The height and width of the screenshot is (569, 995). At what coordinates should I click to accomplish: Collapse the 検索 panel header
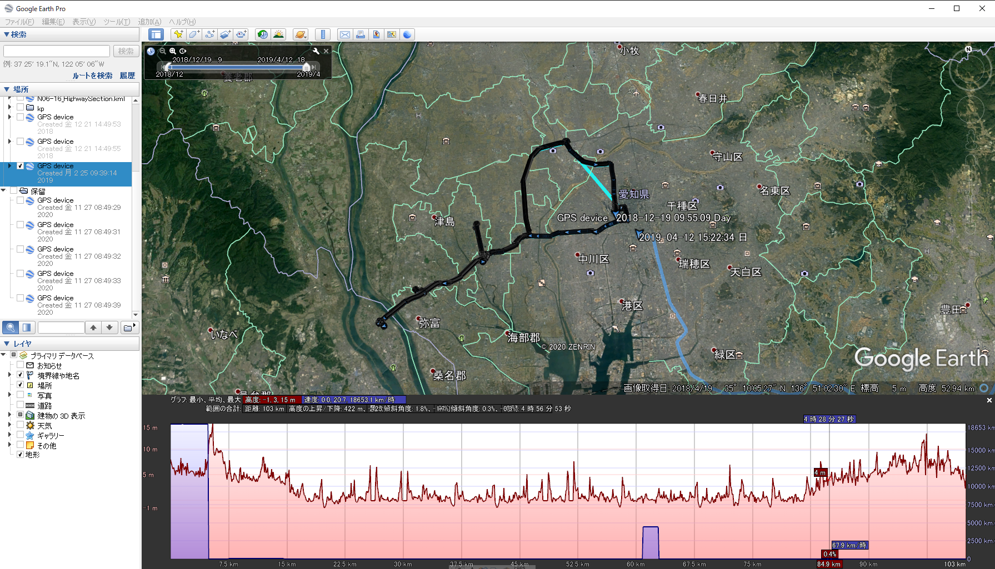pyautogui.click(x=70, y=34)
